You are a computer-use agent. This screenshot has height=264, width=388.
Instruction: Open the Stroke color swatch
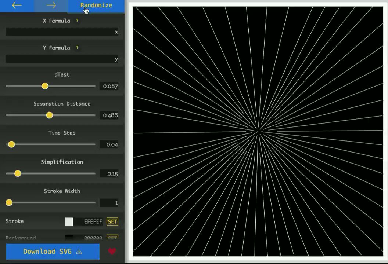(69, 221)
